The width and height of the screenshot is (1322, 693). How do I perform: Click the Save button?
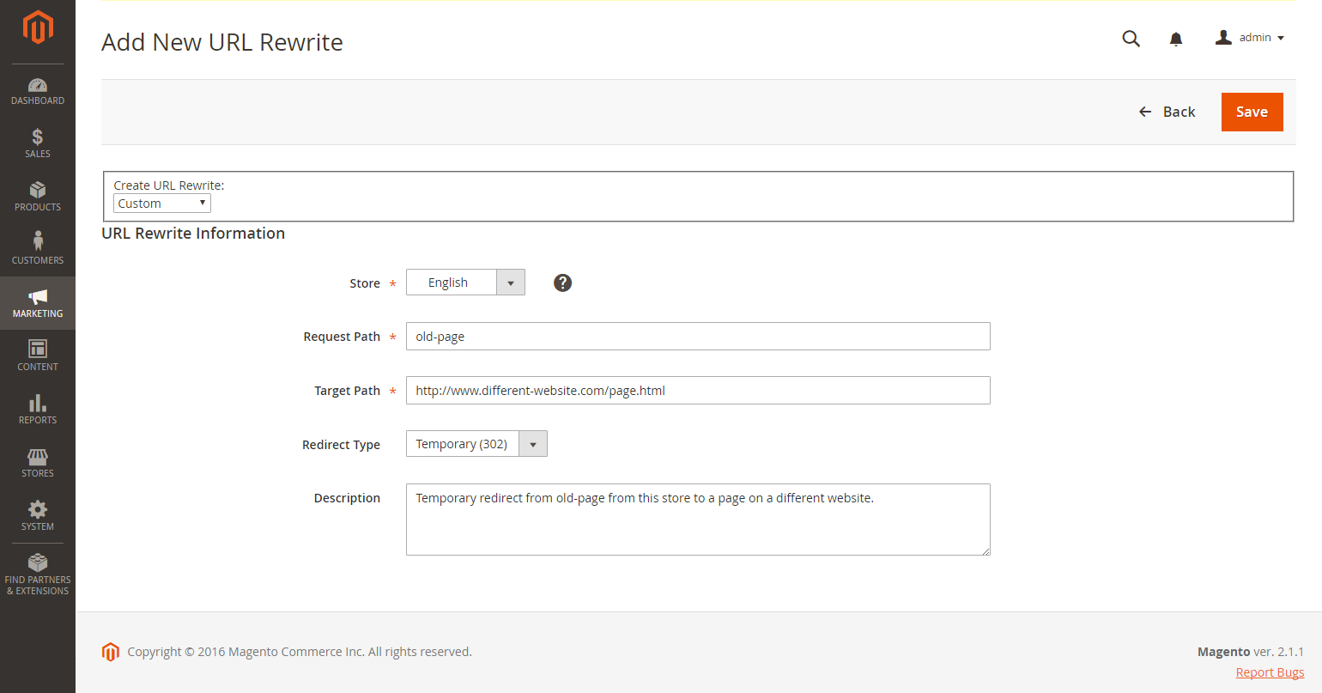pos(1252,112)
